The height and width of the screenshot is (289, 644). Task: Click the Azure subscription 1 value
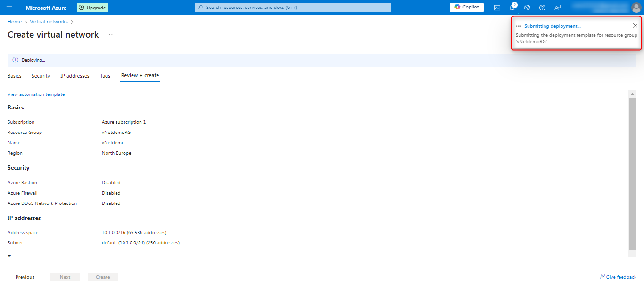[x=124, y=122]
